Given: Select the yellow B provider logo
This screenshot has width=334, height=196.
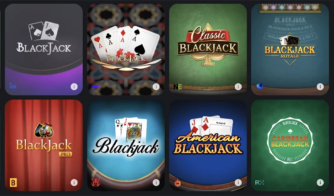Looking at the screenshot, I should (13, 183).
